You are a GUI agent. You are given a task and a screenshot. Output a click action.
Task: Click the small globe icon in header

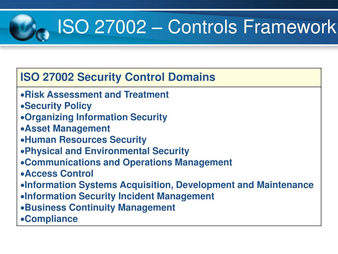click(x=43, y=35)
